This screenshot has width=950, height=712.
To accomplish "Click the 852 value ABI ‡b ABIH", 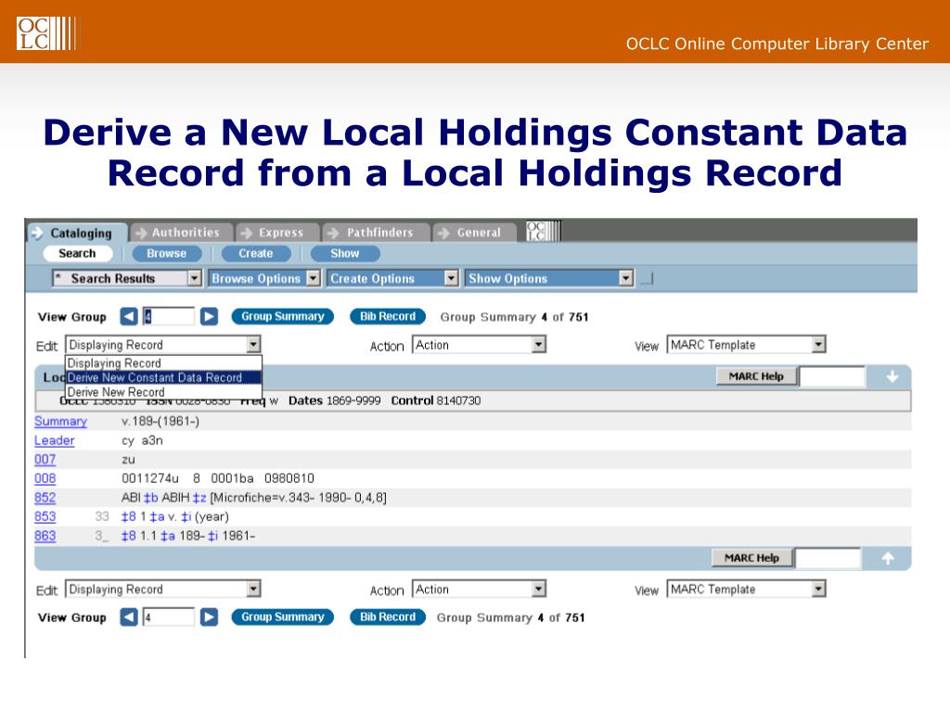I will [156, 498].
